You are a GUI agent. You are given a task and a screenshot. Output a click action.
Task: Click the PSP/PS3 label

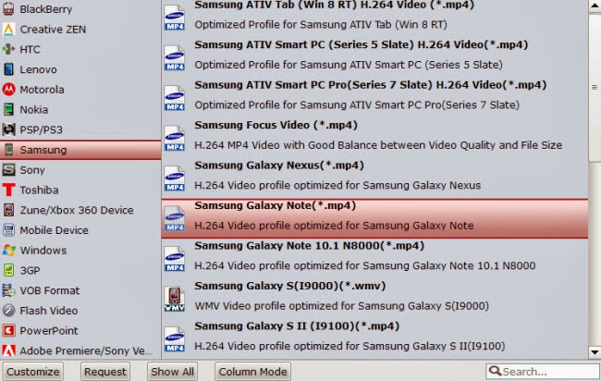[x=41, y=129]
